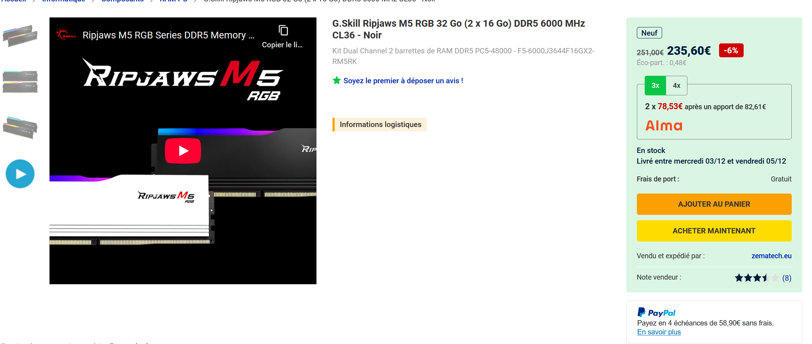Image resolution: width=812 pixels, height=344 pixels.
Task: Select the second RAM product thumbnail
Action: [20, 82]
